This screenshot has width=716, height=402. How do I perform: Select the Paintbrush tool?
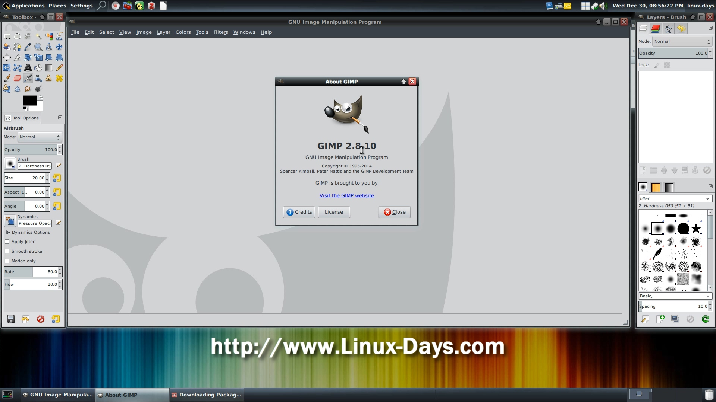(7, 78)
